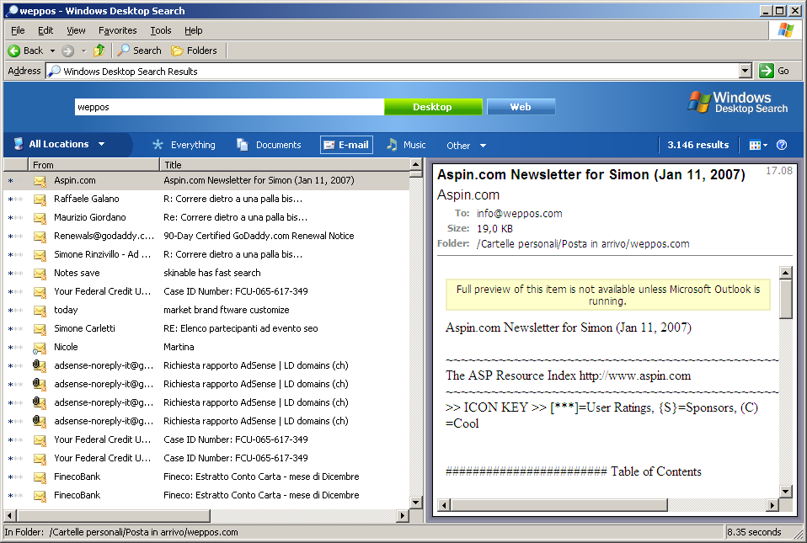Click the green Desktop search button
The height and width of the screenshot is (543, 807).
click(x=433, y=107)
